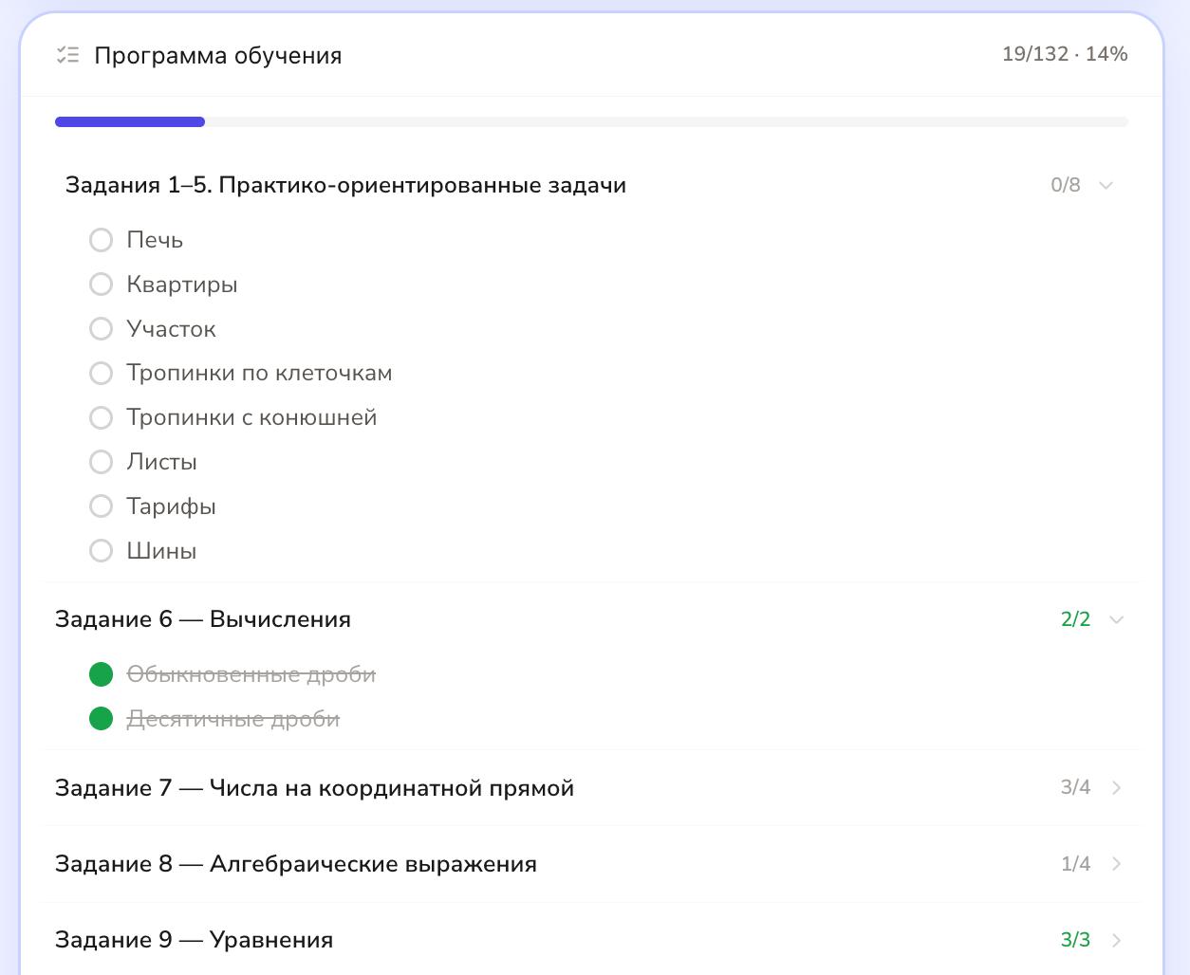Click the 3/4 counter for Задание 7
Image resolution: width=1190 pixels, height=975 pixels.
point(1075,787)
